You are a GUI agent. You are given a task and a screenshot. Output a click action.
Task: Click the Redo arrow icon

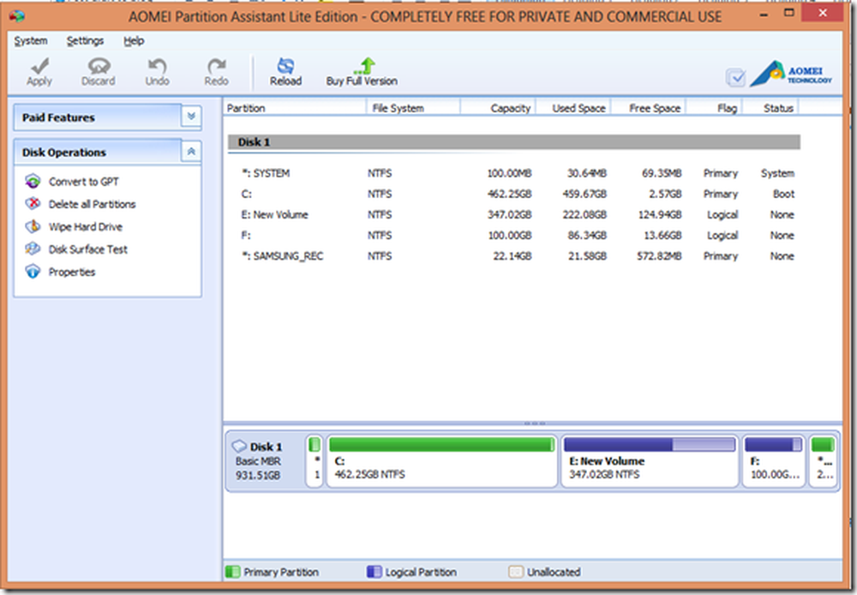(x=217, y=66)
